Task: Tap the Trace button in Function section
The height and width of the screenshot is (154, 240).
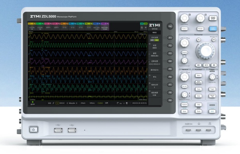Action: (x=198, y=89)
